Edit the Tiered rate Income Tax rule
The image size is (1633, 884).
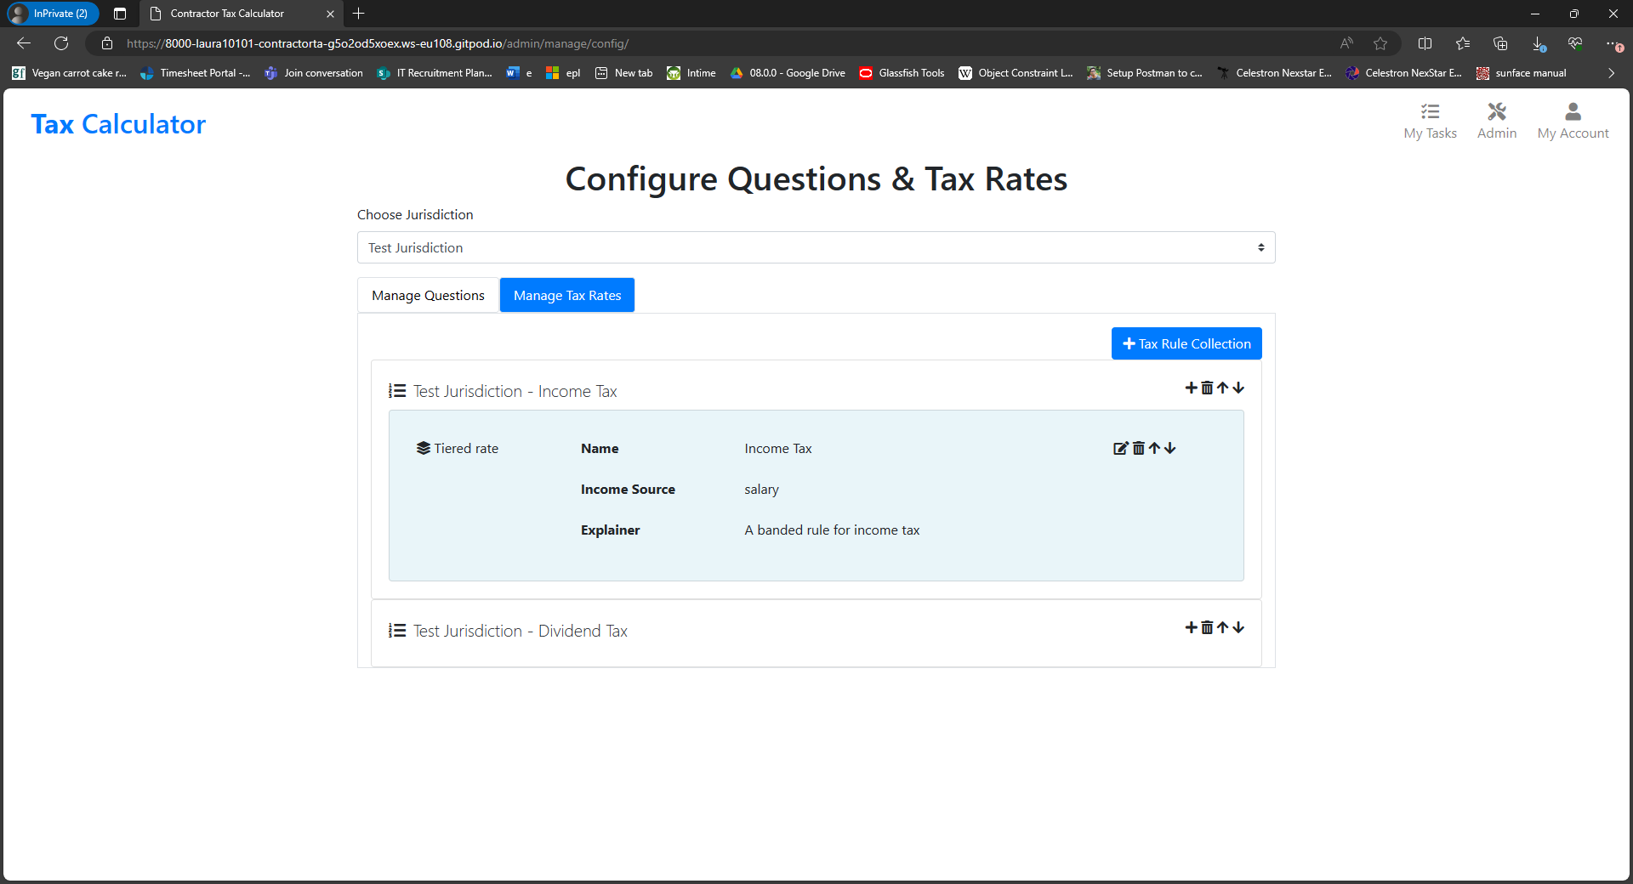tap(1121, 448)
